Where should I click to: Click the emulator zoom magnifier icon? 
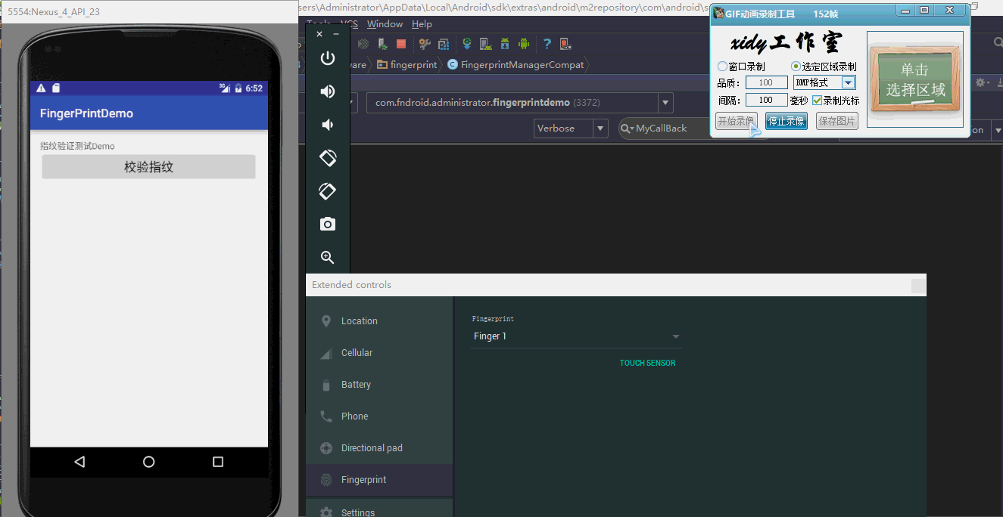pos(327,257)
